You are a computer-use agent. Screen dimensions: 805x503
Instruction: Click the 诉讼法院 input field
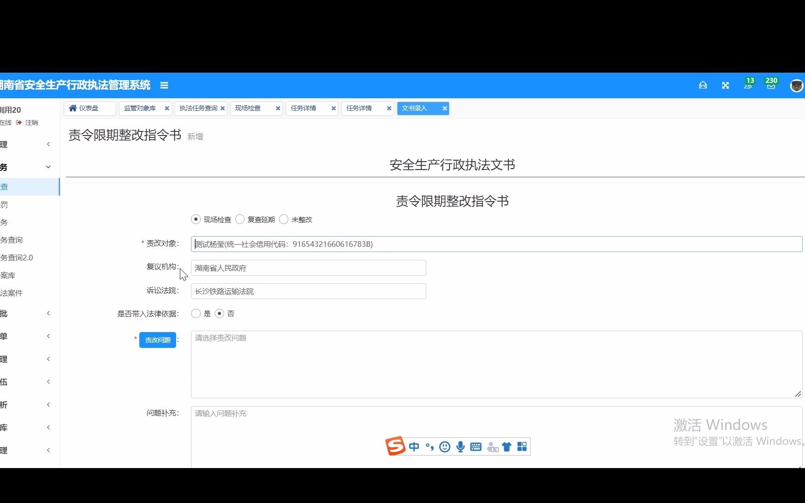308,291
